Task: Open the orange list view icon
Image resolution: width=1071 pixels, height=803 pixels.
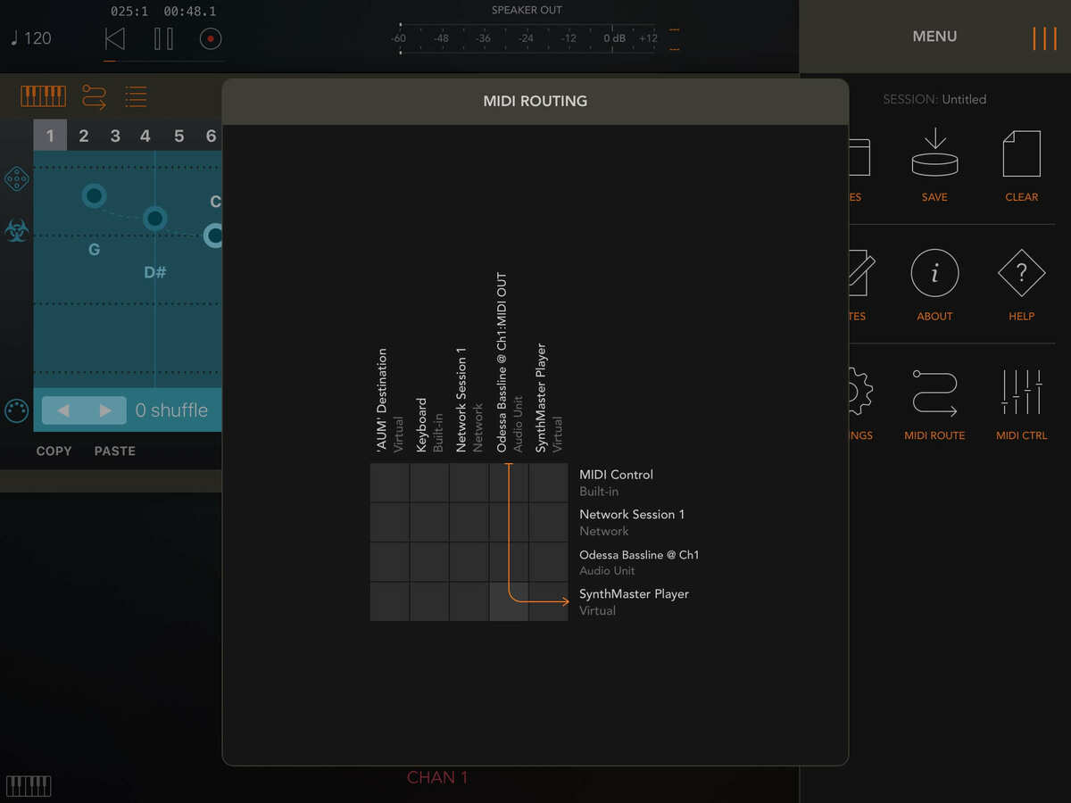Action: pyautogui.click(x=136, y=96)
